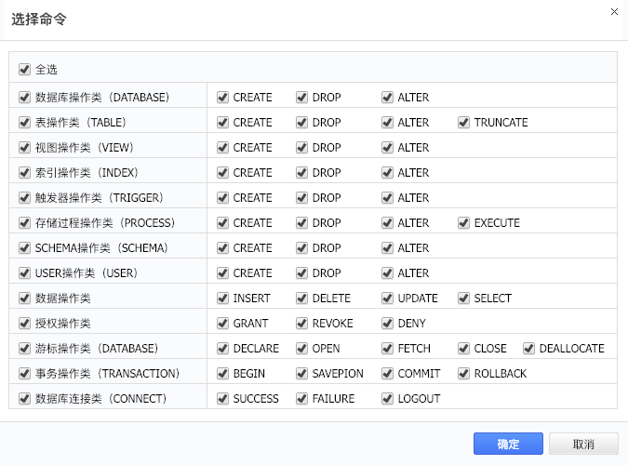
Task: Toggle the USER操作类 (USER) category checkbox
Action: [24, 272]
